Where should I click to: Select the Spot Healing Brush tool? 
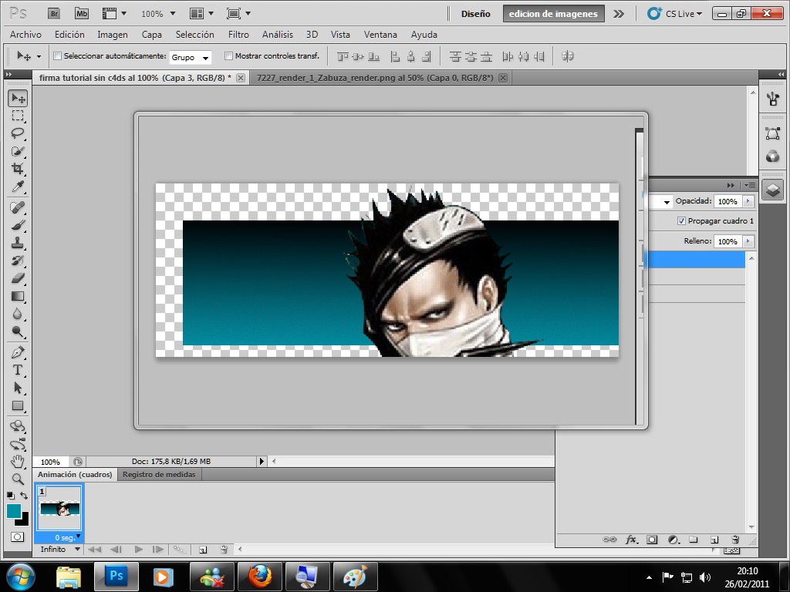18,207
